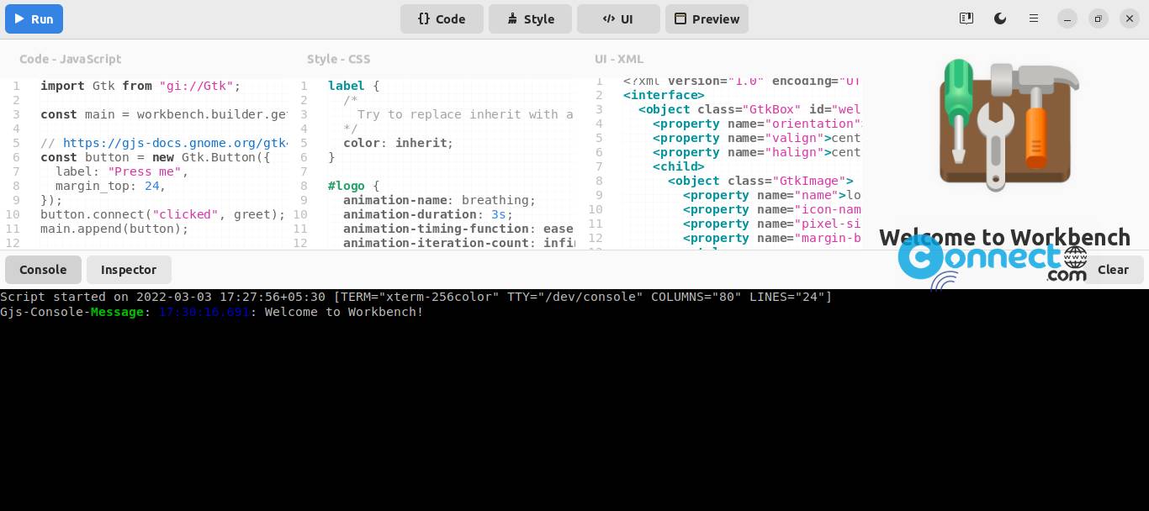The image size is (1149, 511).
Task: Click the 'property name="valign"' XML line
Action: point(757,138)
